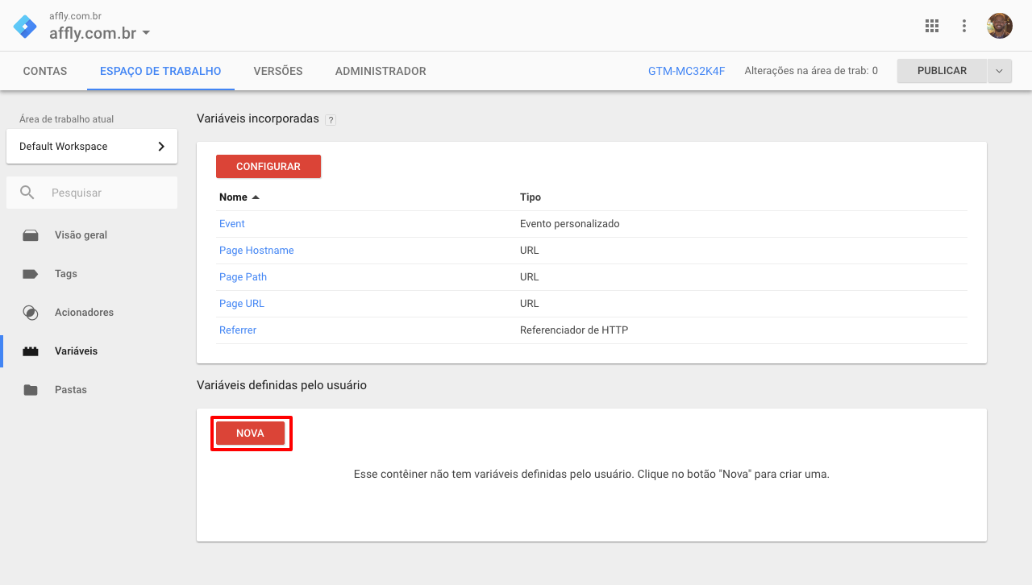This screenshot has width=1032, height=585.
Task: Open Acionadores in the sidebar
Action: tap(84, 313)
